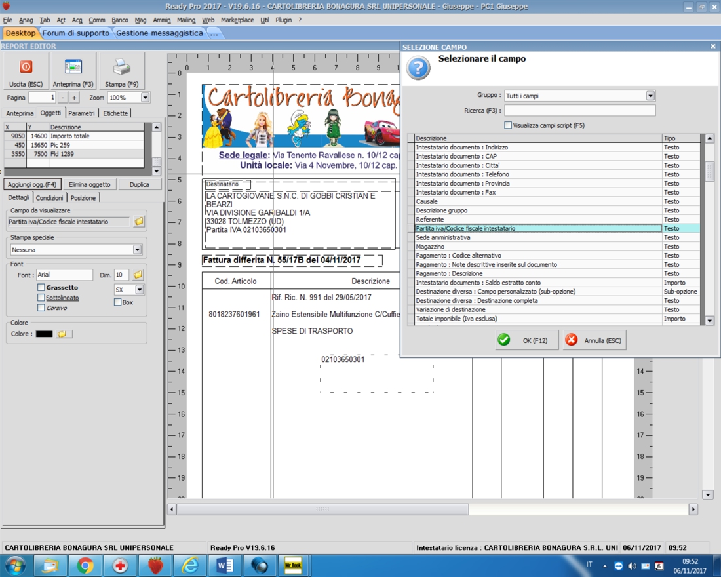Open Windows Start menu orb
Viewport: 721px width, 577px height.
[14, 565]
